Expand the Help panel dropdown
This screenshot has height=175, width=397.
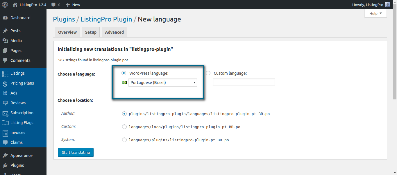click(375, 13)
